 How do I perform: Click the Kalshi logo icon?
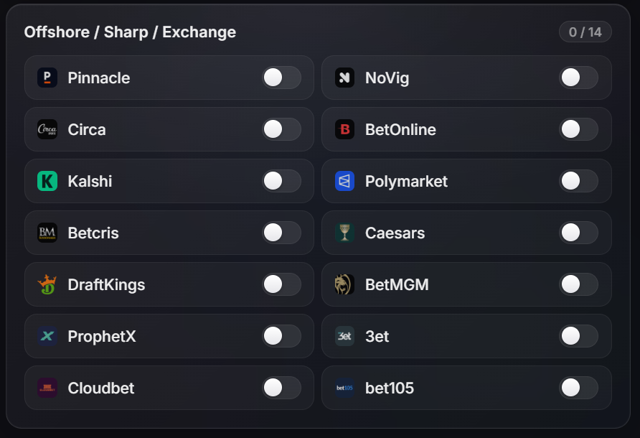tap(46, 181)
